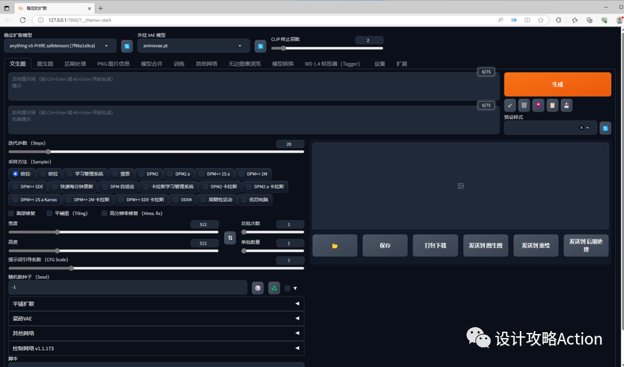
Task: Expand the 其他网络 section
Action: 156,333
